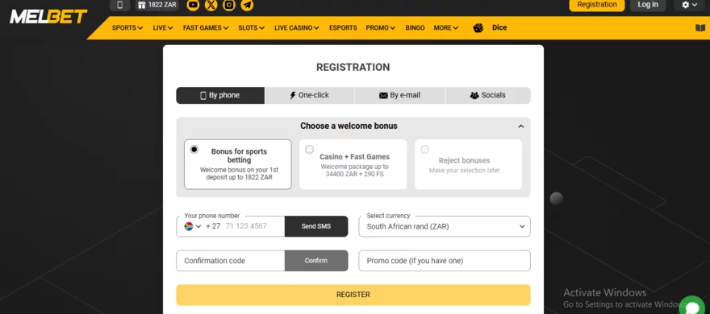Viewport: 710px width, 314px height.
Task: Click the Log in button
Action: point(648,5)
